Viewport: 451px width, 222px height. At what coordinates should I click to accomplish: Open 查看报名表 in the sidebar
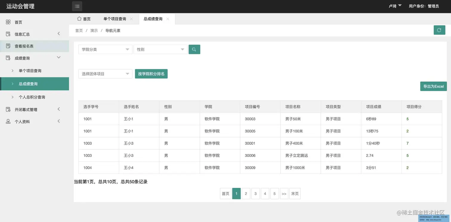34,46
